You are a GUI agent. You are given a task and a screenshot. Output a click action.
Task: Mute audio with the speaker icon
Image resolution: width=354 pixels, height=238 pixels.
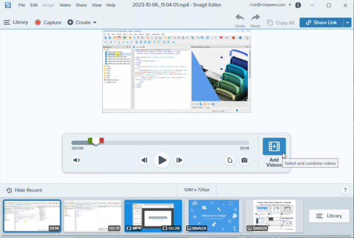point(76,160)
